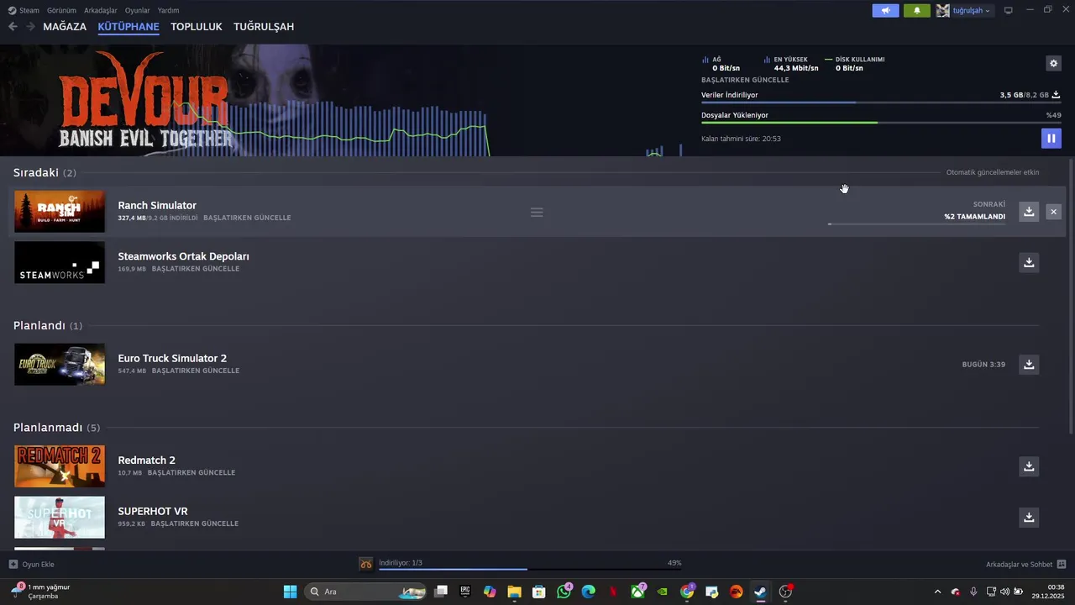Open download settings gear icon

tap(1053, 63)
